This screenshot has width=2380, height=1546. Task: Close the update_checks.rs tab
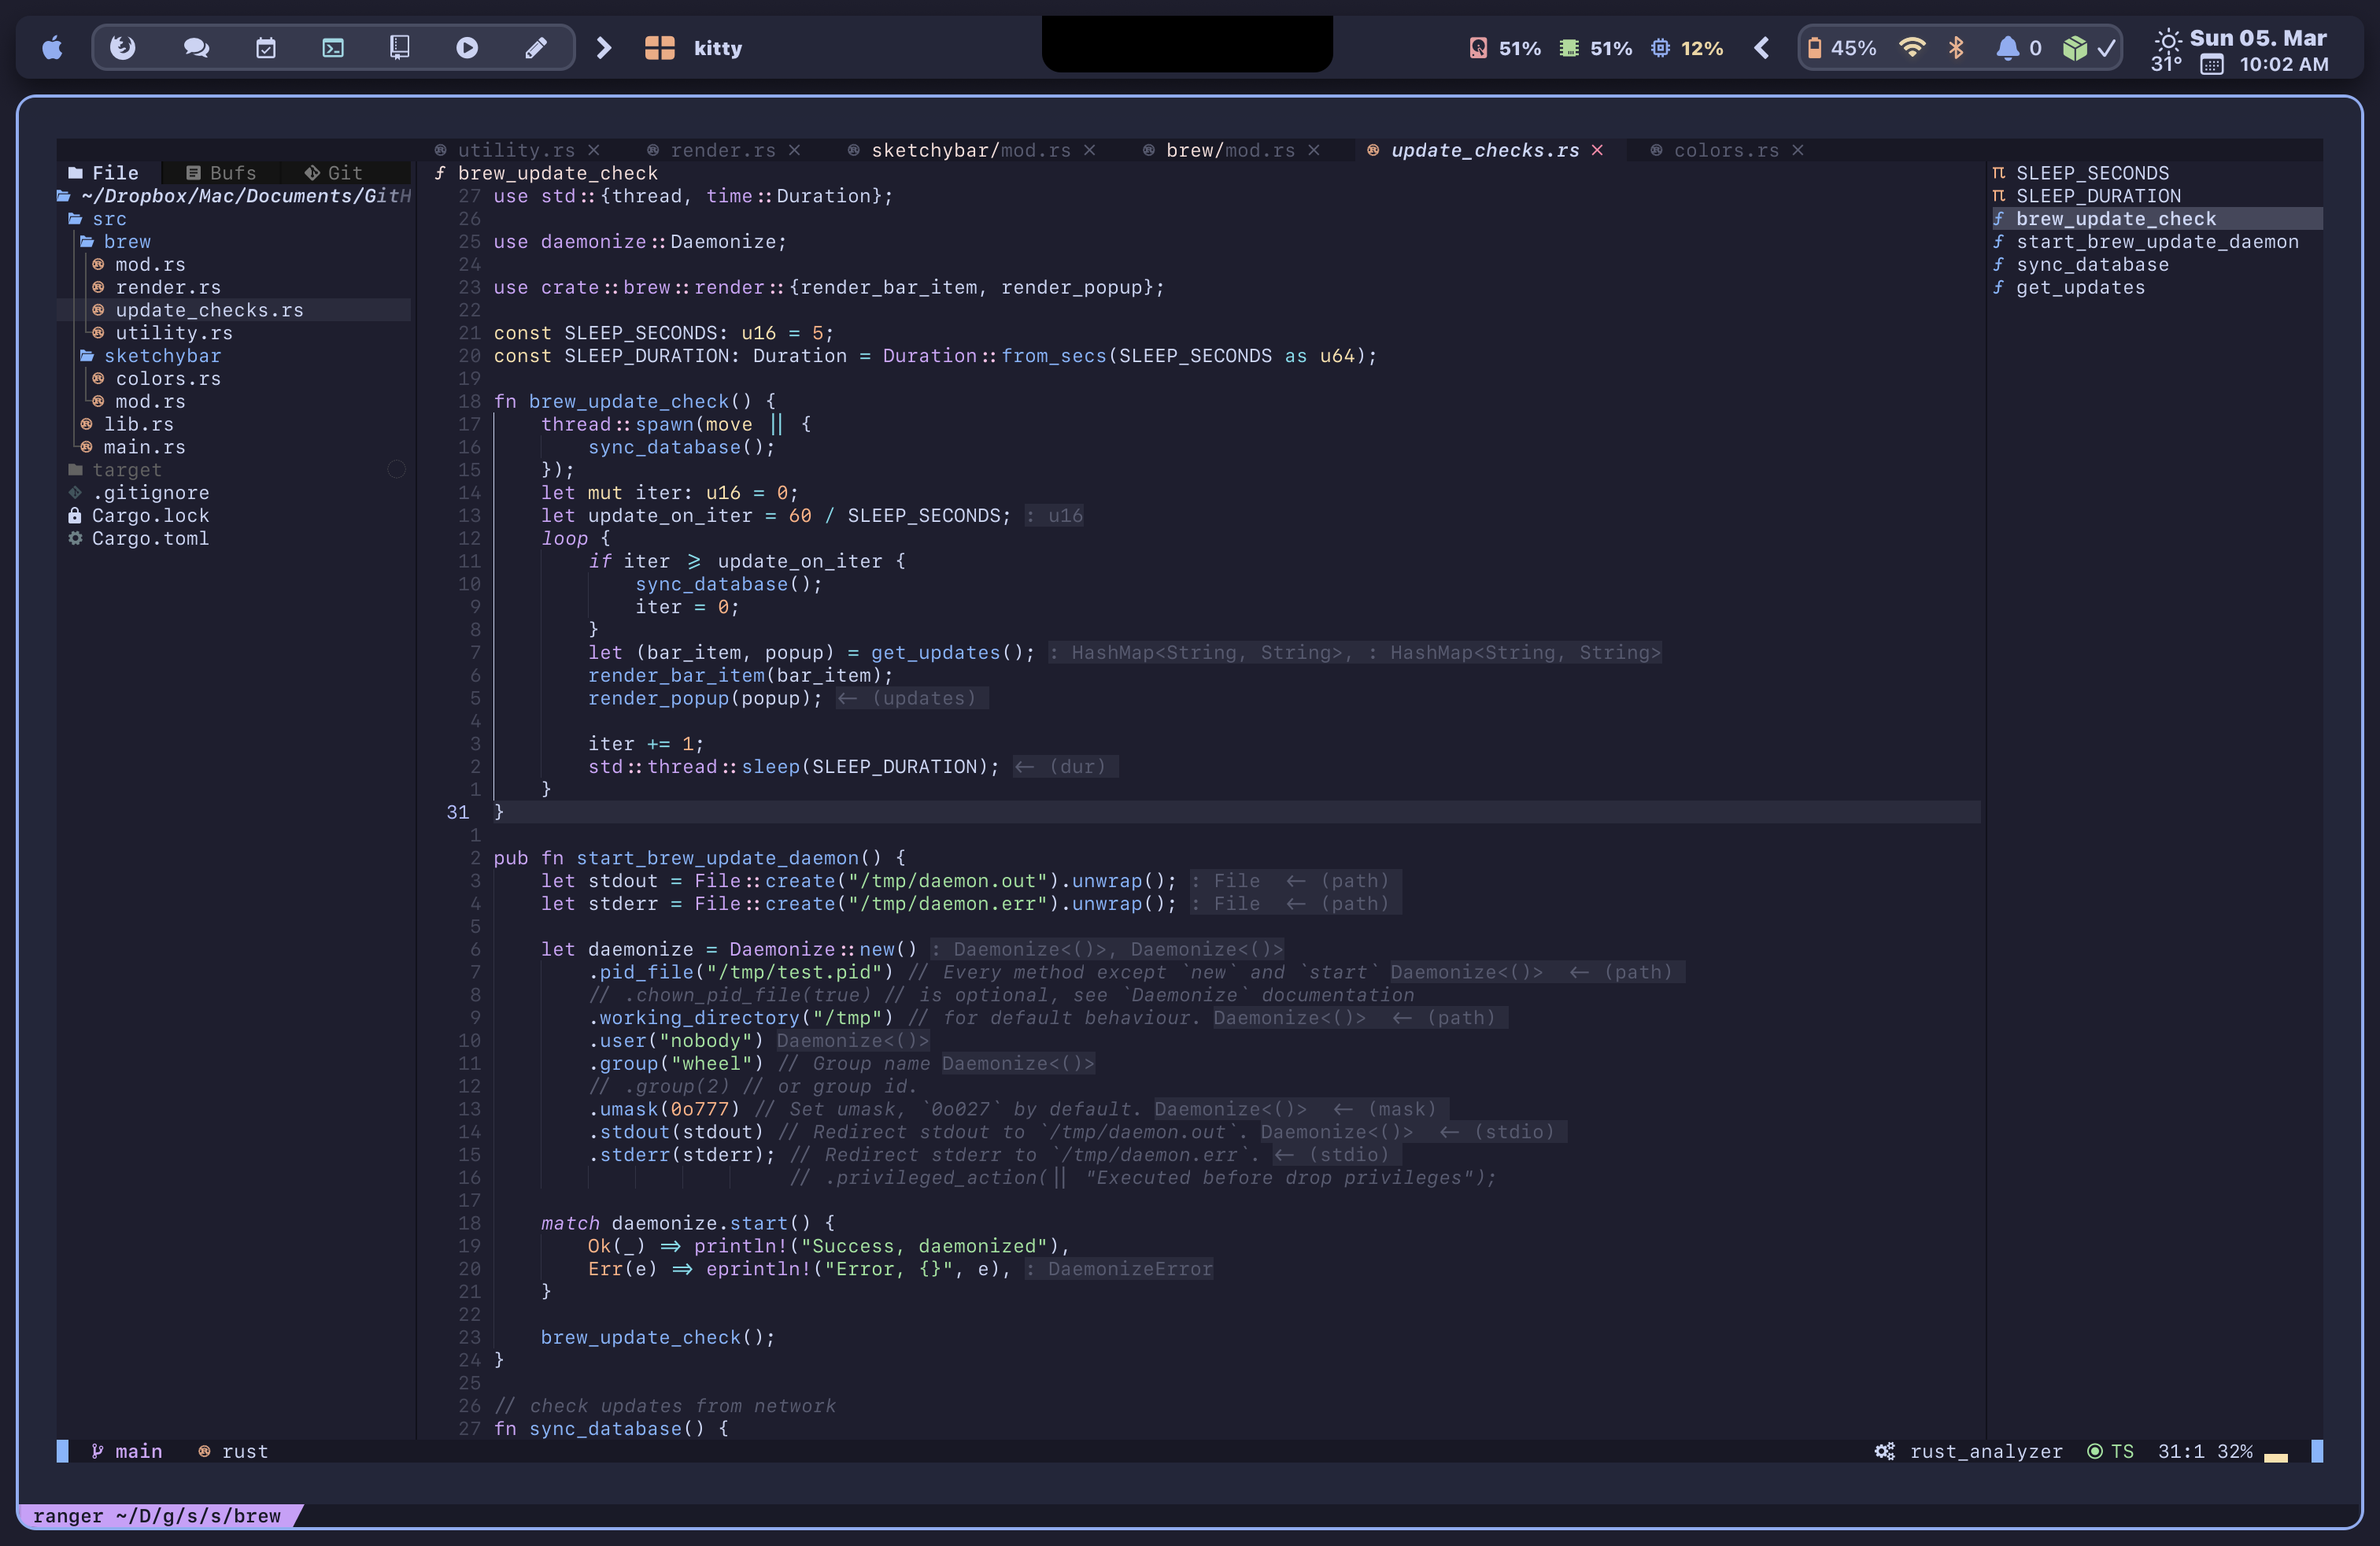coord(1597,150)
